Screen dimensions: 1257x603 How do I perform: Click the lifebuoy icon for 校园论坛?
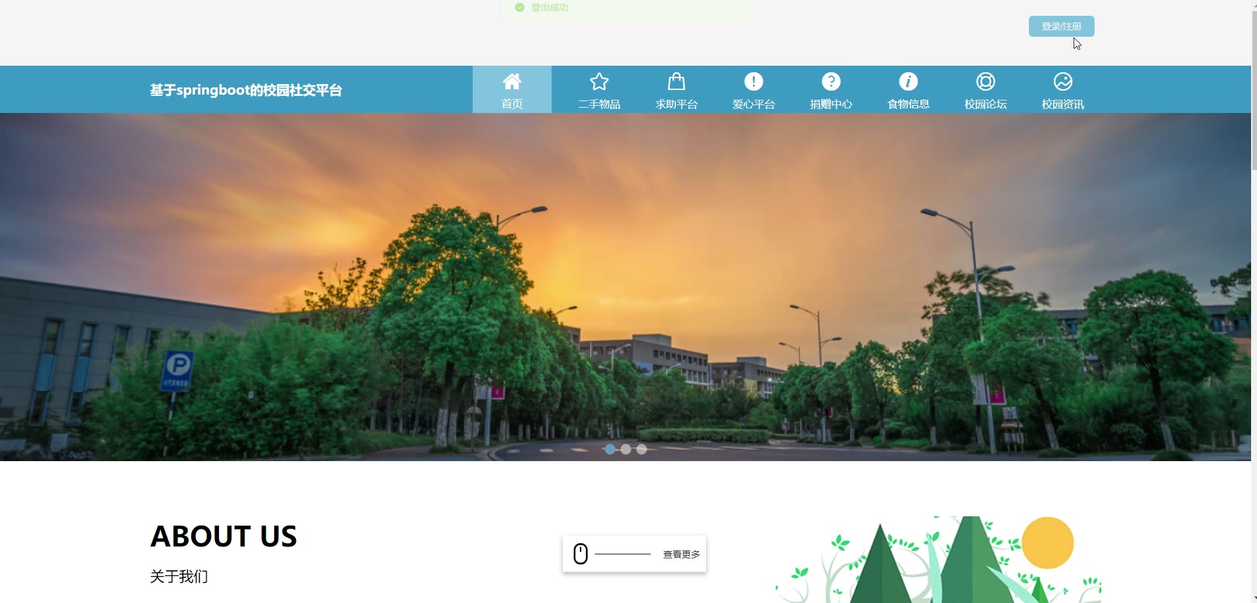tap(985, 81)
